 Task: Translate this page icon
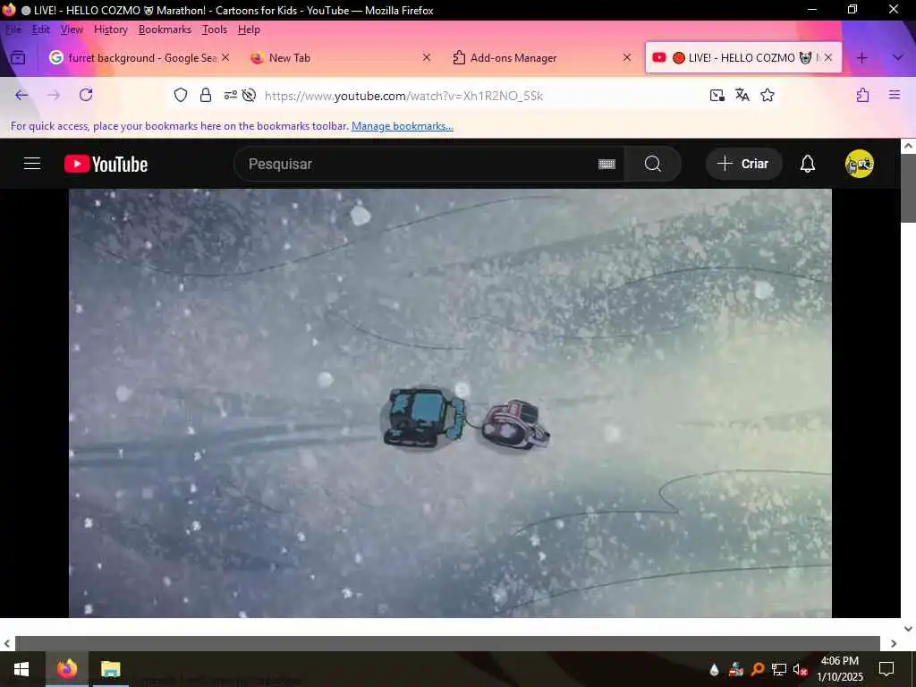tap(742, 95)
